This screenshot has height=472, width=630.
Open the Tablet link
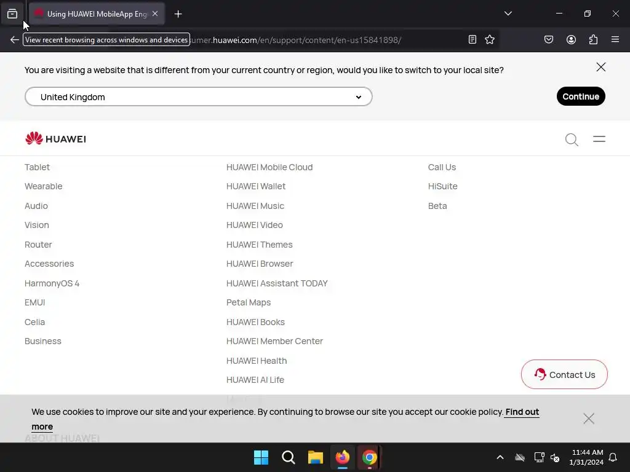pyautogui.click(x=37, y=167)
